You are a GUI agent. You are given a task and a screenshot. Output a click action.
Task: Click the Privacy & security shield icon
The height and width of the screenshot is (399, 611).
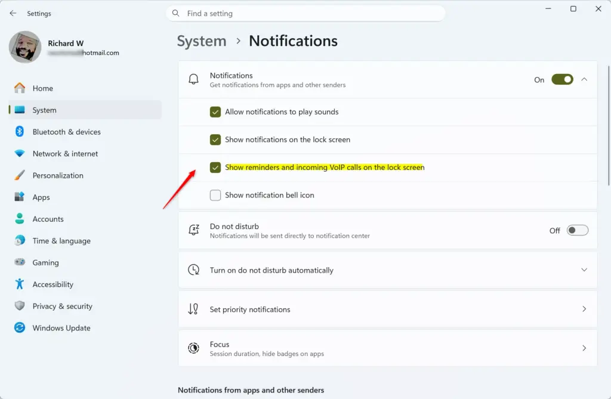tap(20, 306)
